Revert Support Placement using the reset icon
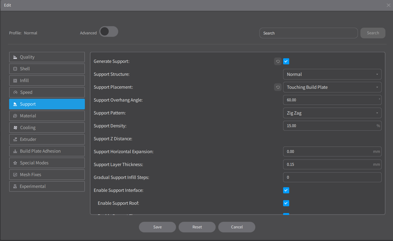The width and height of the screenshot is (393, 241). coord(278,87)
